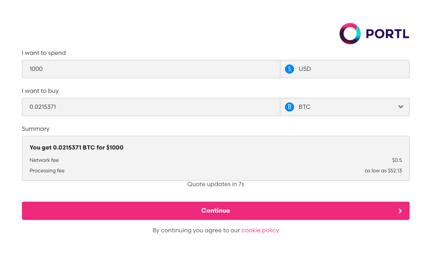
Task: Click the "Quote updates in 7s" timer text
Action: (x=216, y=184)
